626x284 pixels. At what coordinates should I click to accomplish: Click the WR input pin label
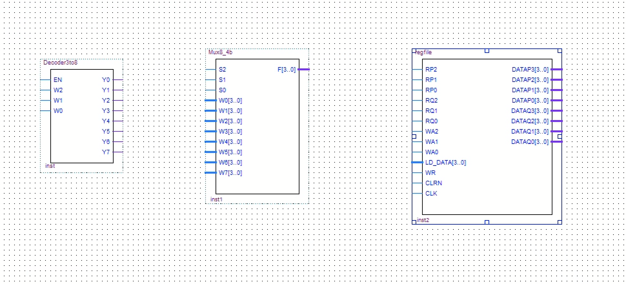coord(430,173)
